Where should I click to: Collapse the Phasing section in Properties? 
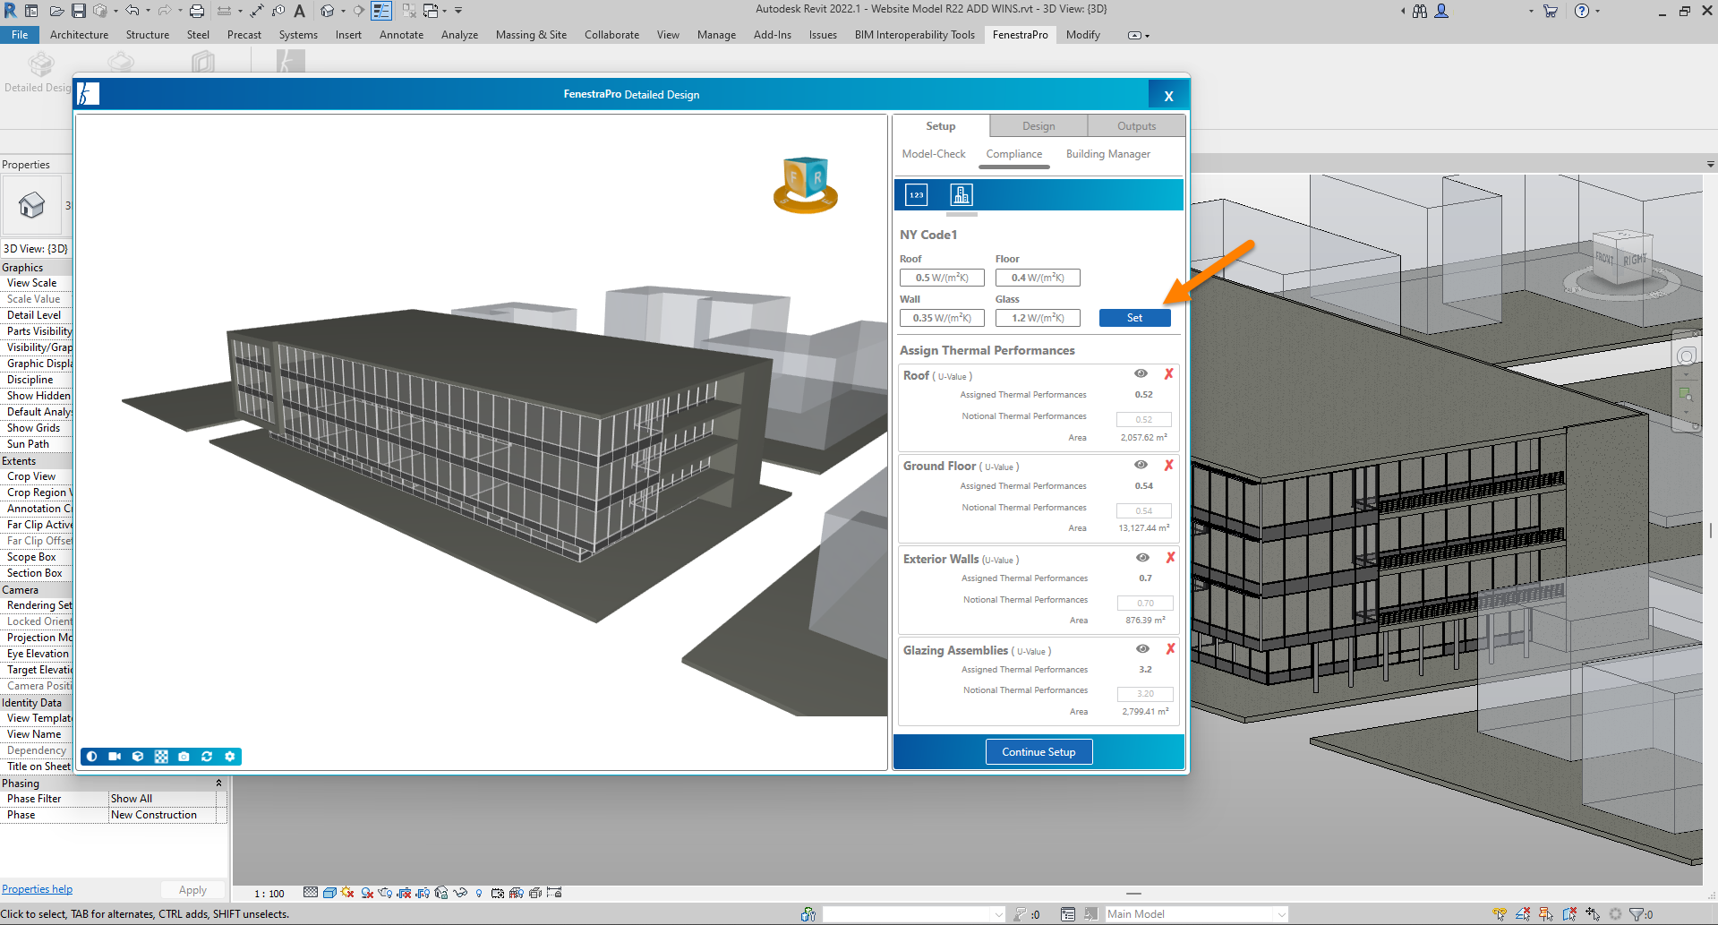(218, 783)
